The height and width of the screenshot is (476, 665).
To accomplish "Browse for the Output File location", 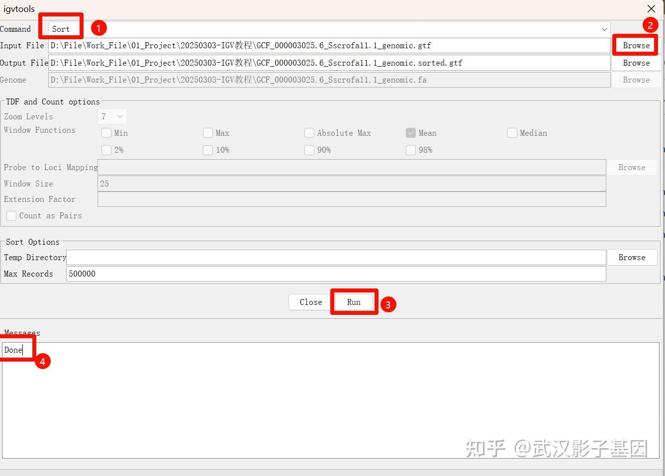I will [x=636, y=63].
